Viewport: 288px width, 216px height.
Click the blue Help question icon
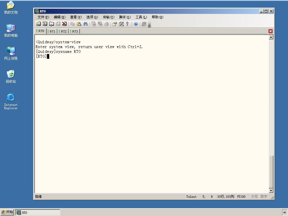coord(136,24)
